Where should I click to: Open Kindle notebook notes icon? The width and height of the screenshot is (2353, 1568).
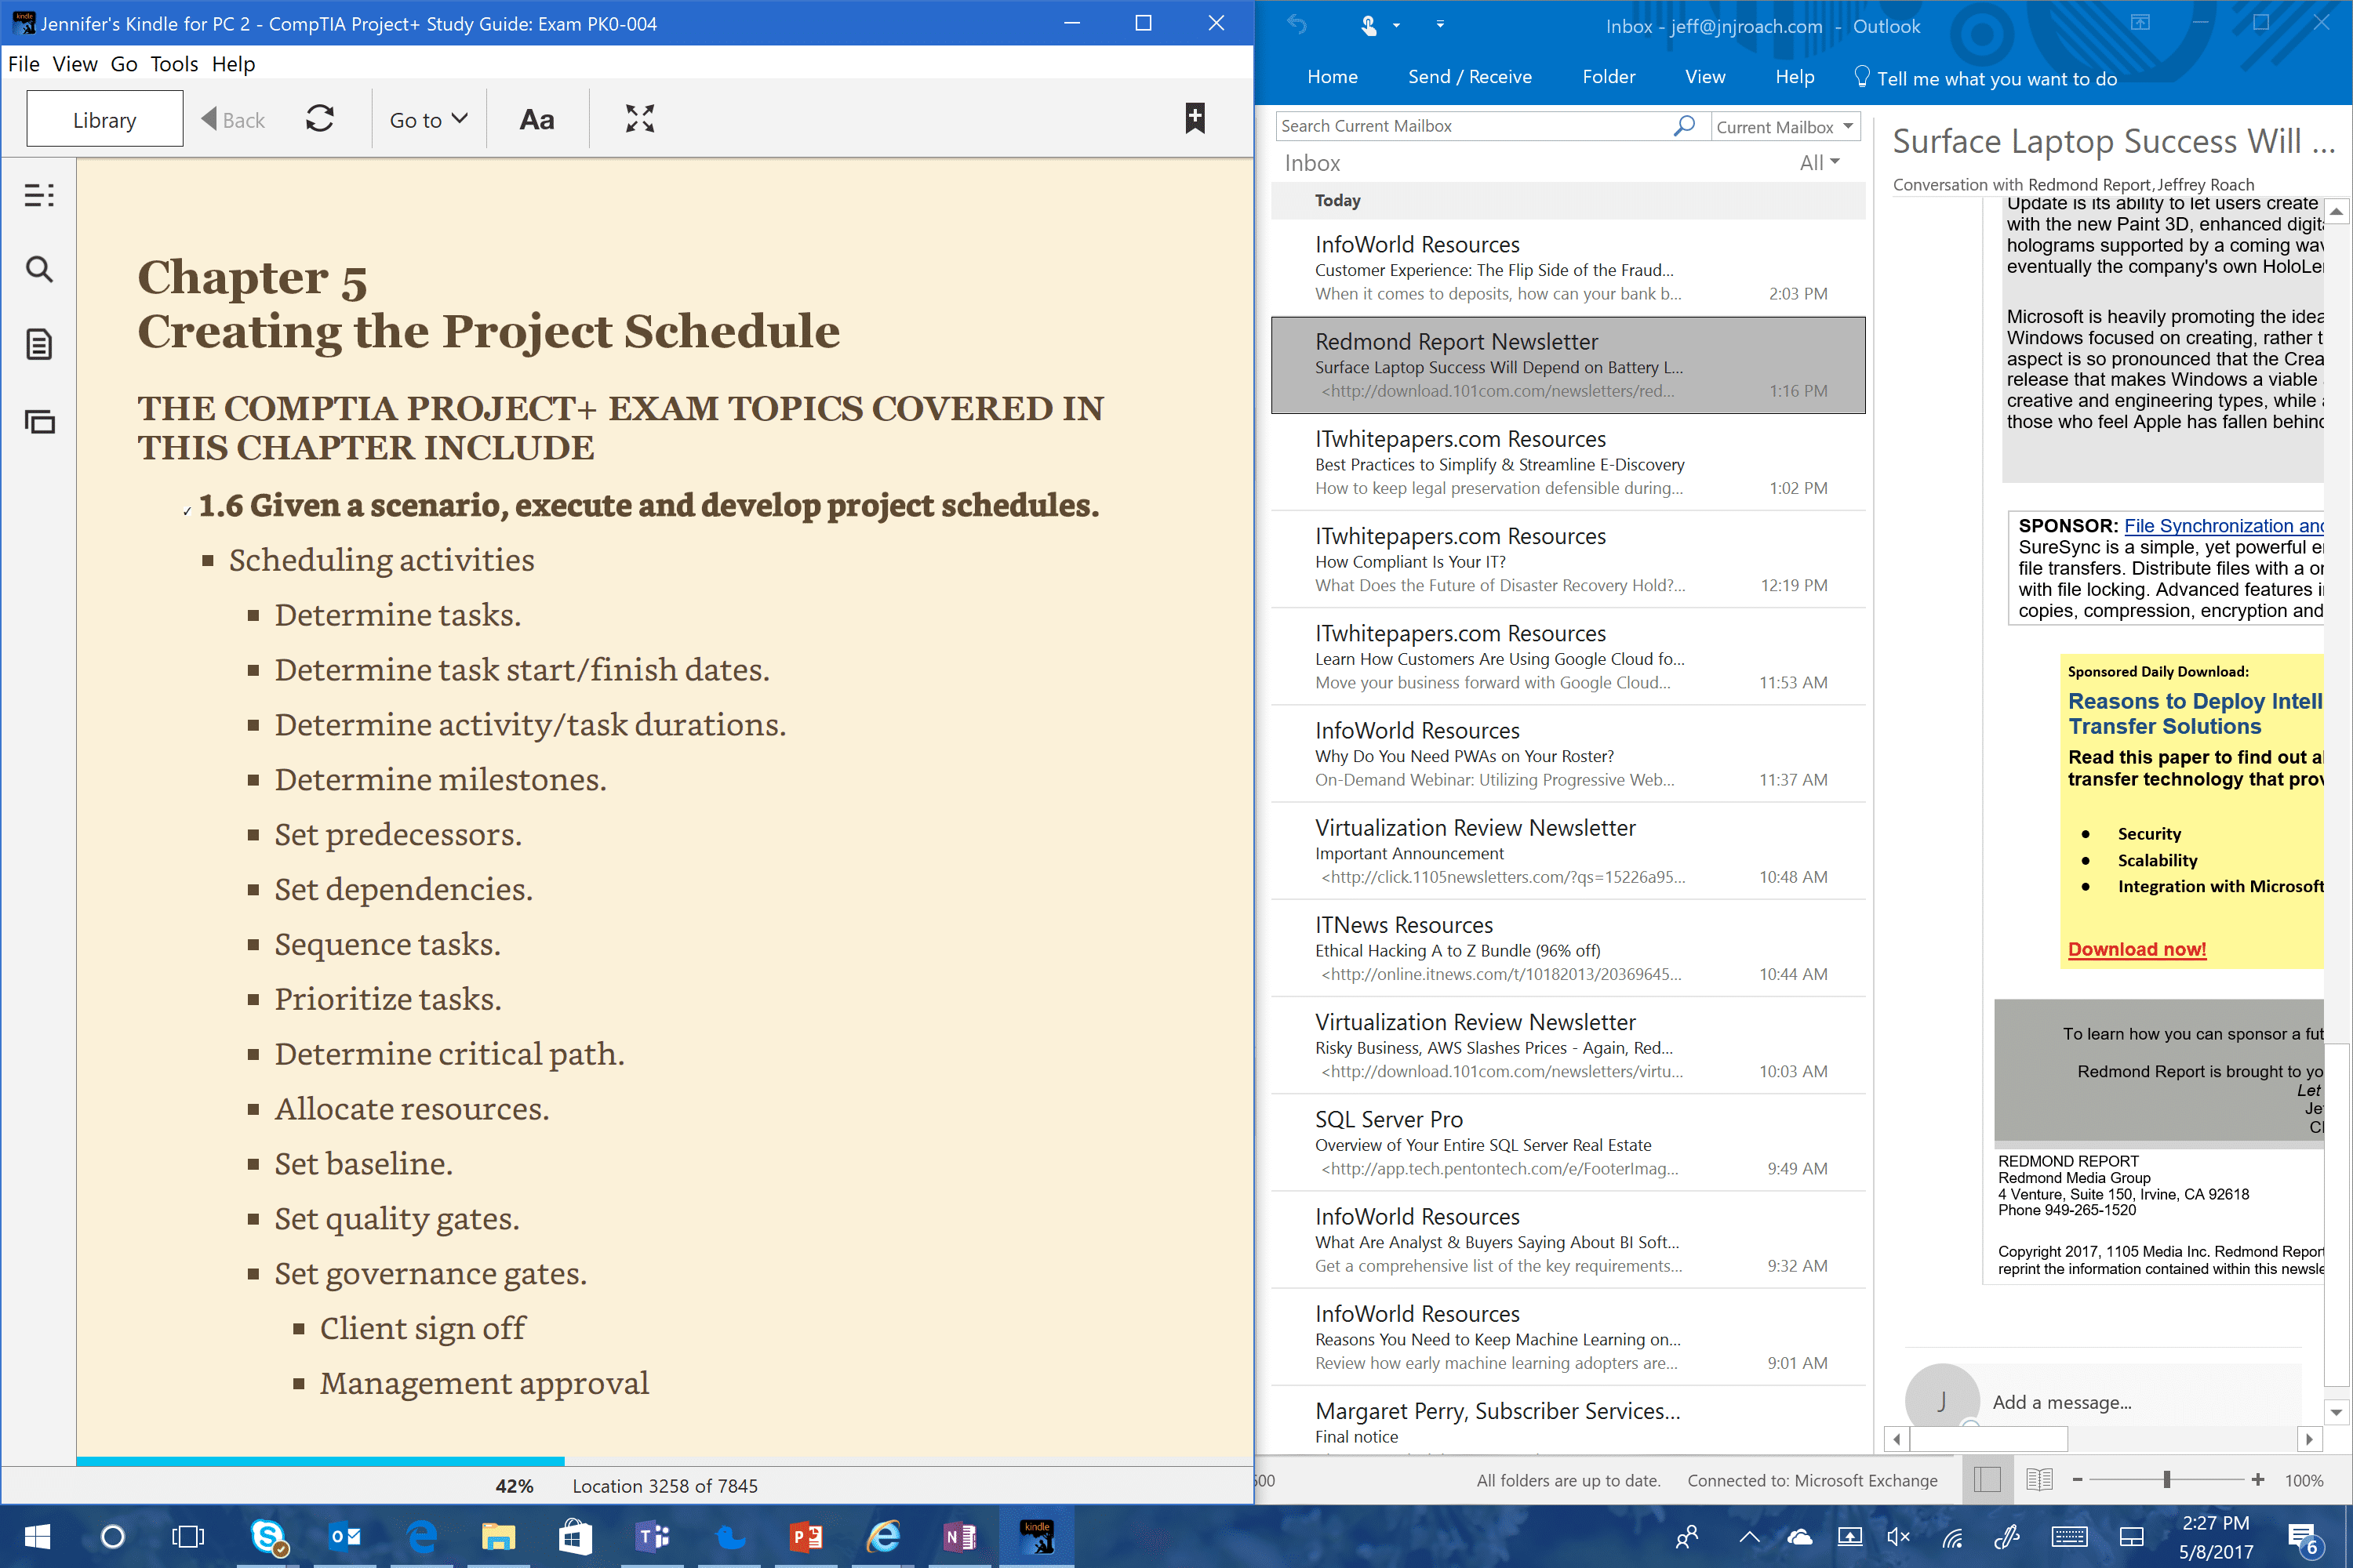coord(39,345)
